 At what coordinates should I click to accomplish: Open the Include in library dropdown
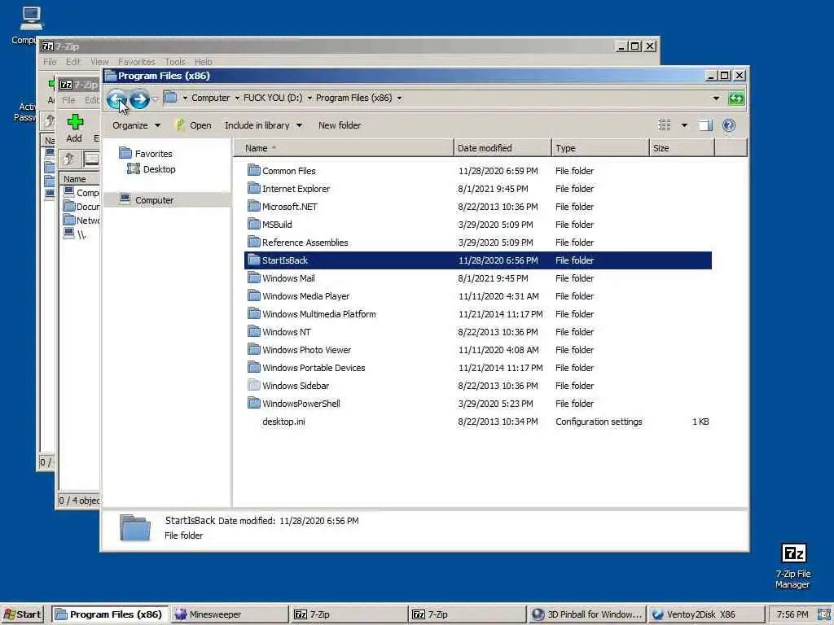(263, 125)
